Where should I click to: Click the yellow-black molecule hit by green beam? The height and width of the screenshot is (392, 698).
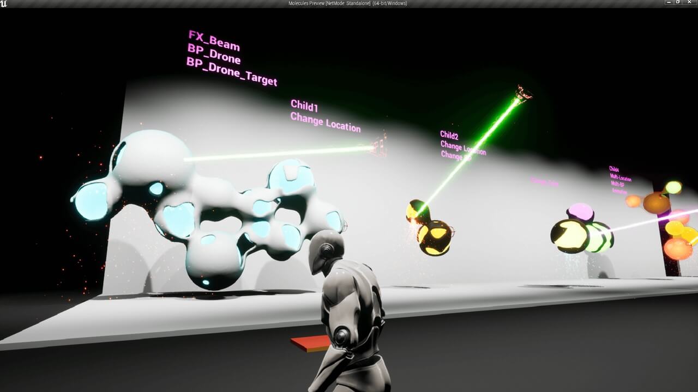coord(430,228)
